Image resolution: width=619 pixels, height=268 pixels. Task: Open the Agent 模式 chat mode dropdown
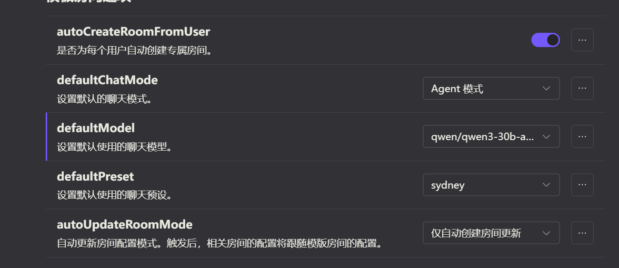coord(491,88)
